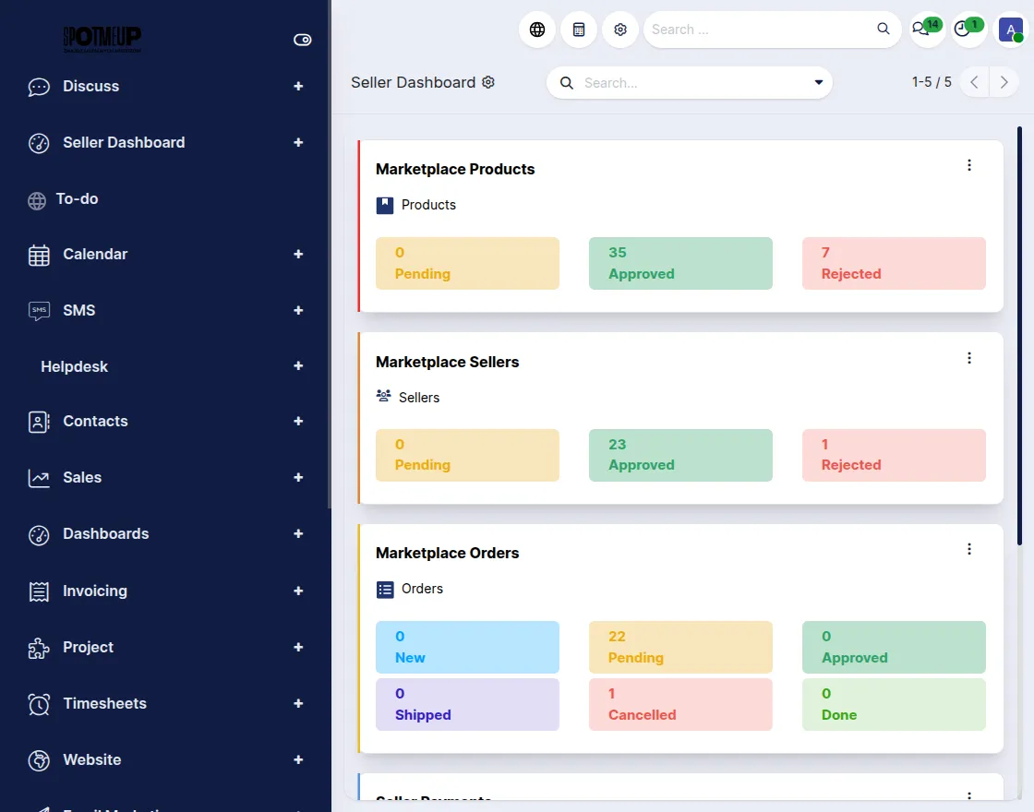Open the Helpdesk menu item
Viewport: 1034px width, 812px height.
(74, 366)
